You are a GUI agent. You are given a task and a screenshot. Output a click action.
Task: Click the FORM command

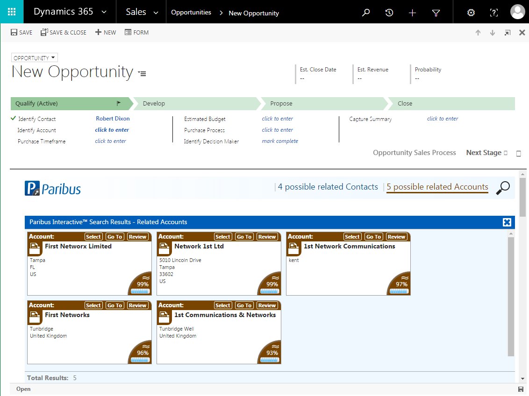tap(136, 32)
